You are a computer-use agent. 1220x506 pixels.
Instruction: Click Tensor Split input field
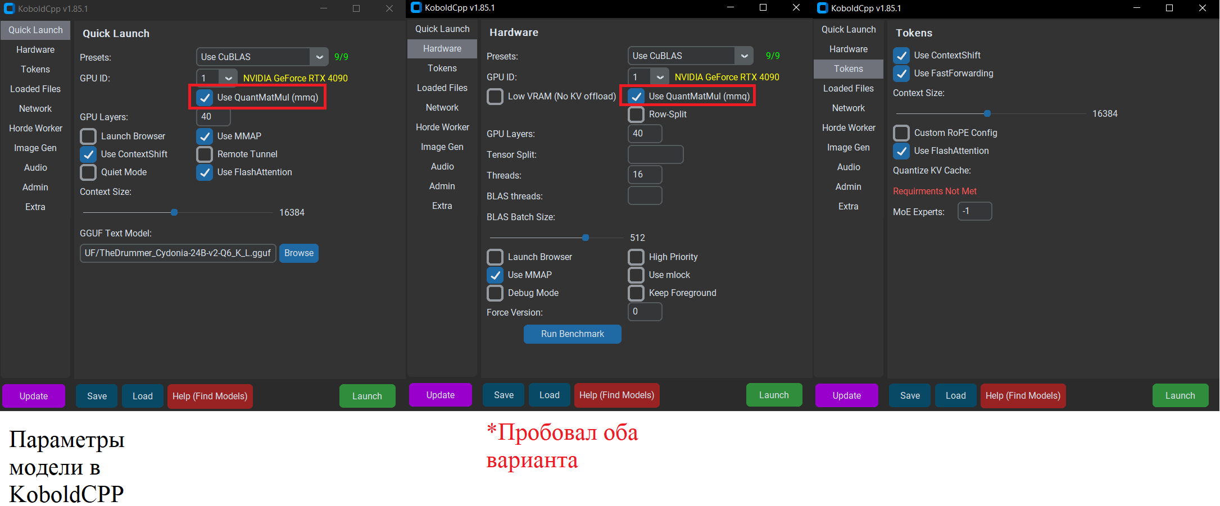click(x=656, y=155)
